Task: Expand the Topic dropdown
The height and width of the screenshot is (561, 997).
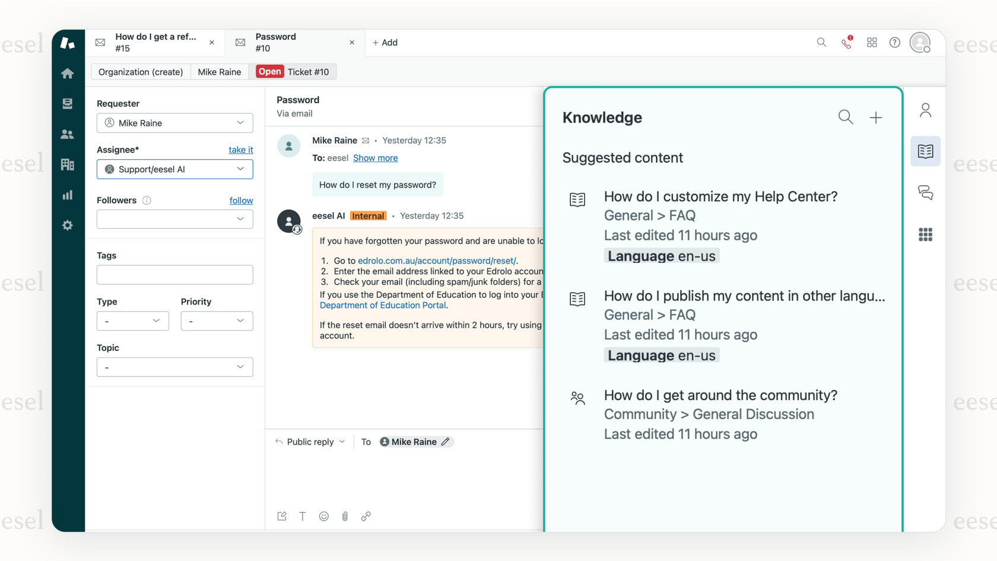Action: pos(174,367)
